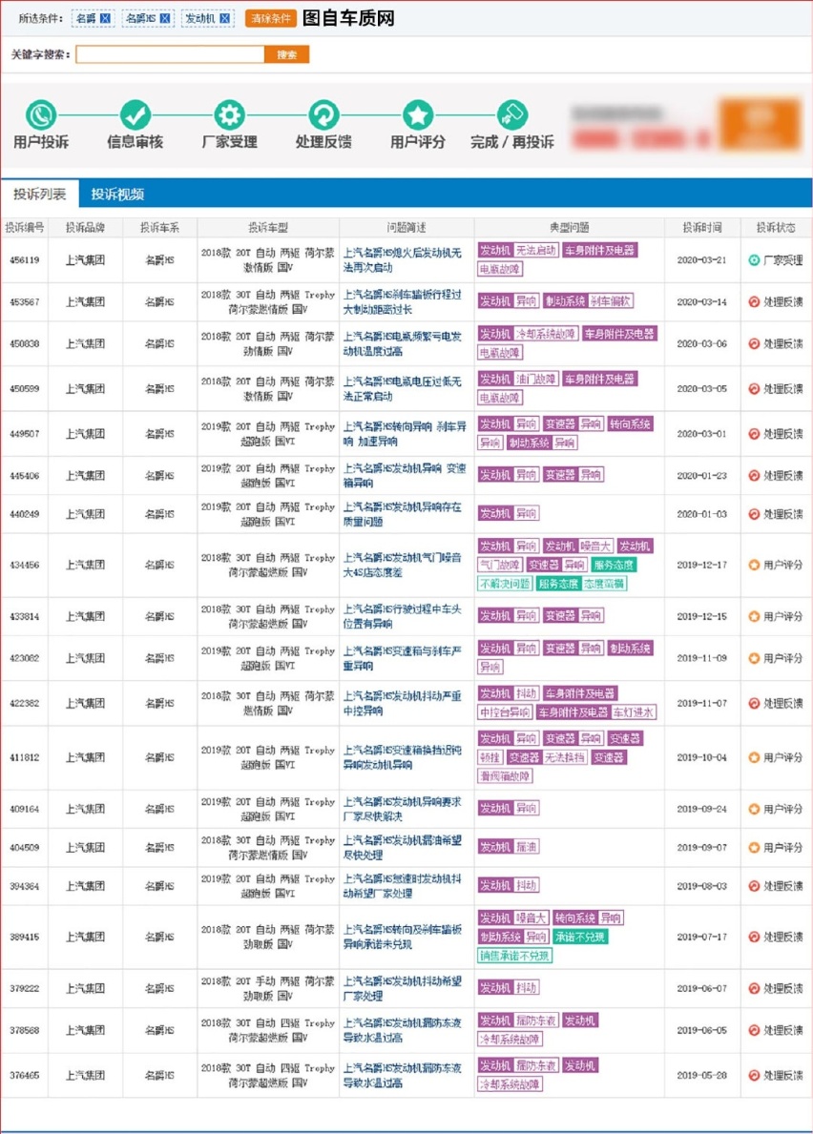Click status icon for complaint 450599
This screenshot has height=1134, width=813.
pyautogui.click(x=754, y=388)
